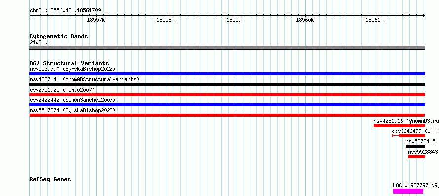
Task: Select the red esv2751925 variant bar
Action: pyautogui.click(x=227, y=95)
